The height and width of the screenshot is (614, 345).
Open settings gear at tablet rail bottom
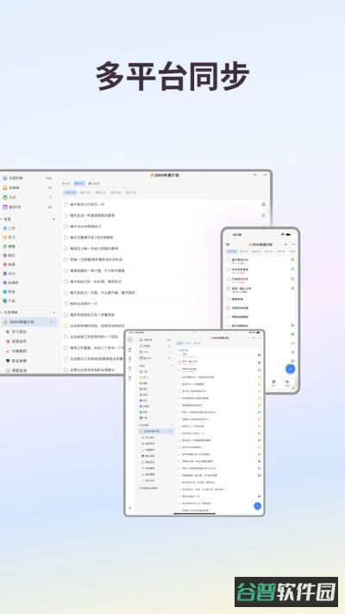(x=130, y=508)
